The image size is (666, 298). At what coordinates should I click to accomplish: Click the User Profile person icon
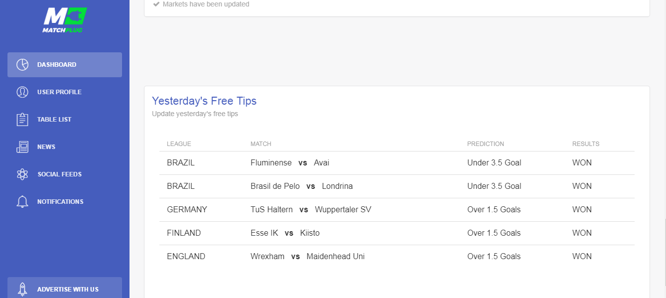(x=22, y=92)
